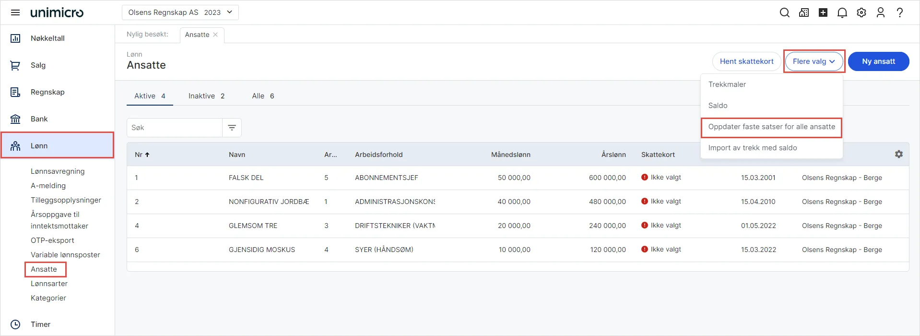Open help question mark icon
This screenshot has width=920, height=336.
(900, 12)
